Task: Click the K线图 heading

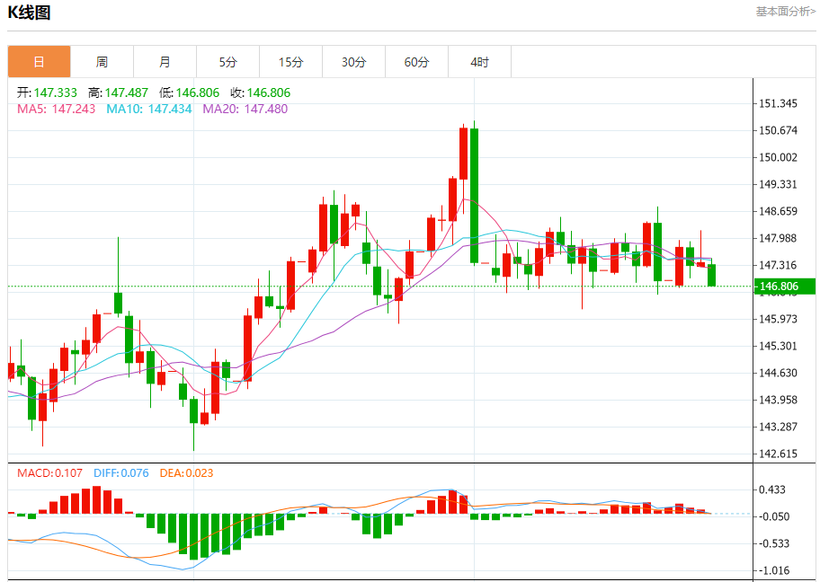Action: click(30, 12)
